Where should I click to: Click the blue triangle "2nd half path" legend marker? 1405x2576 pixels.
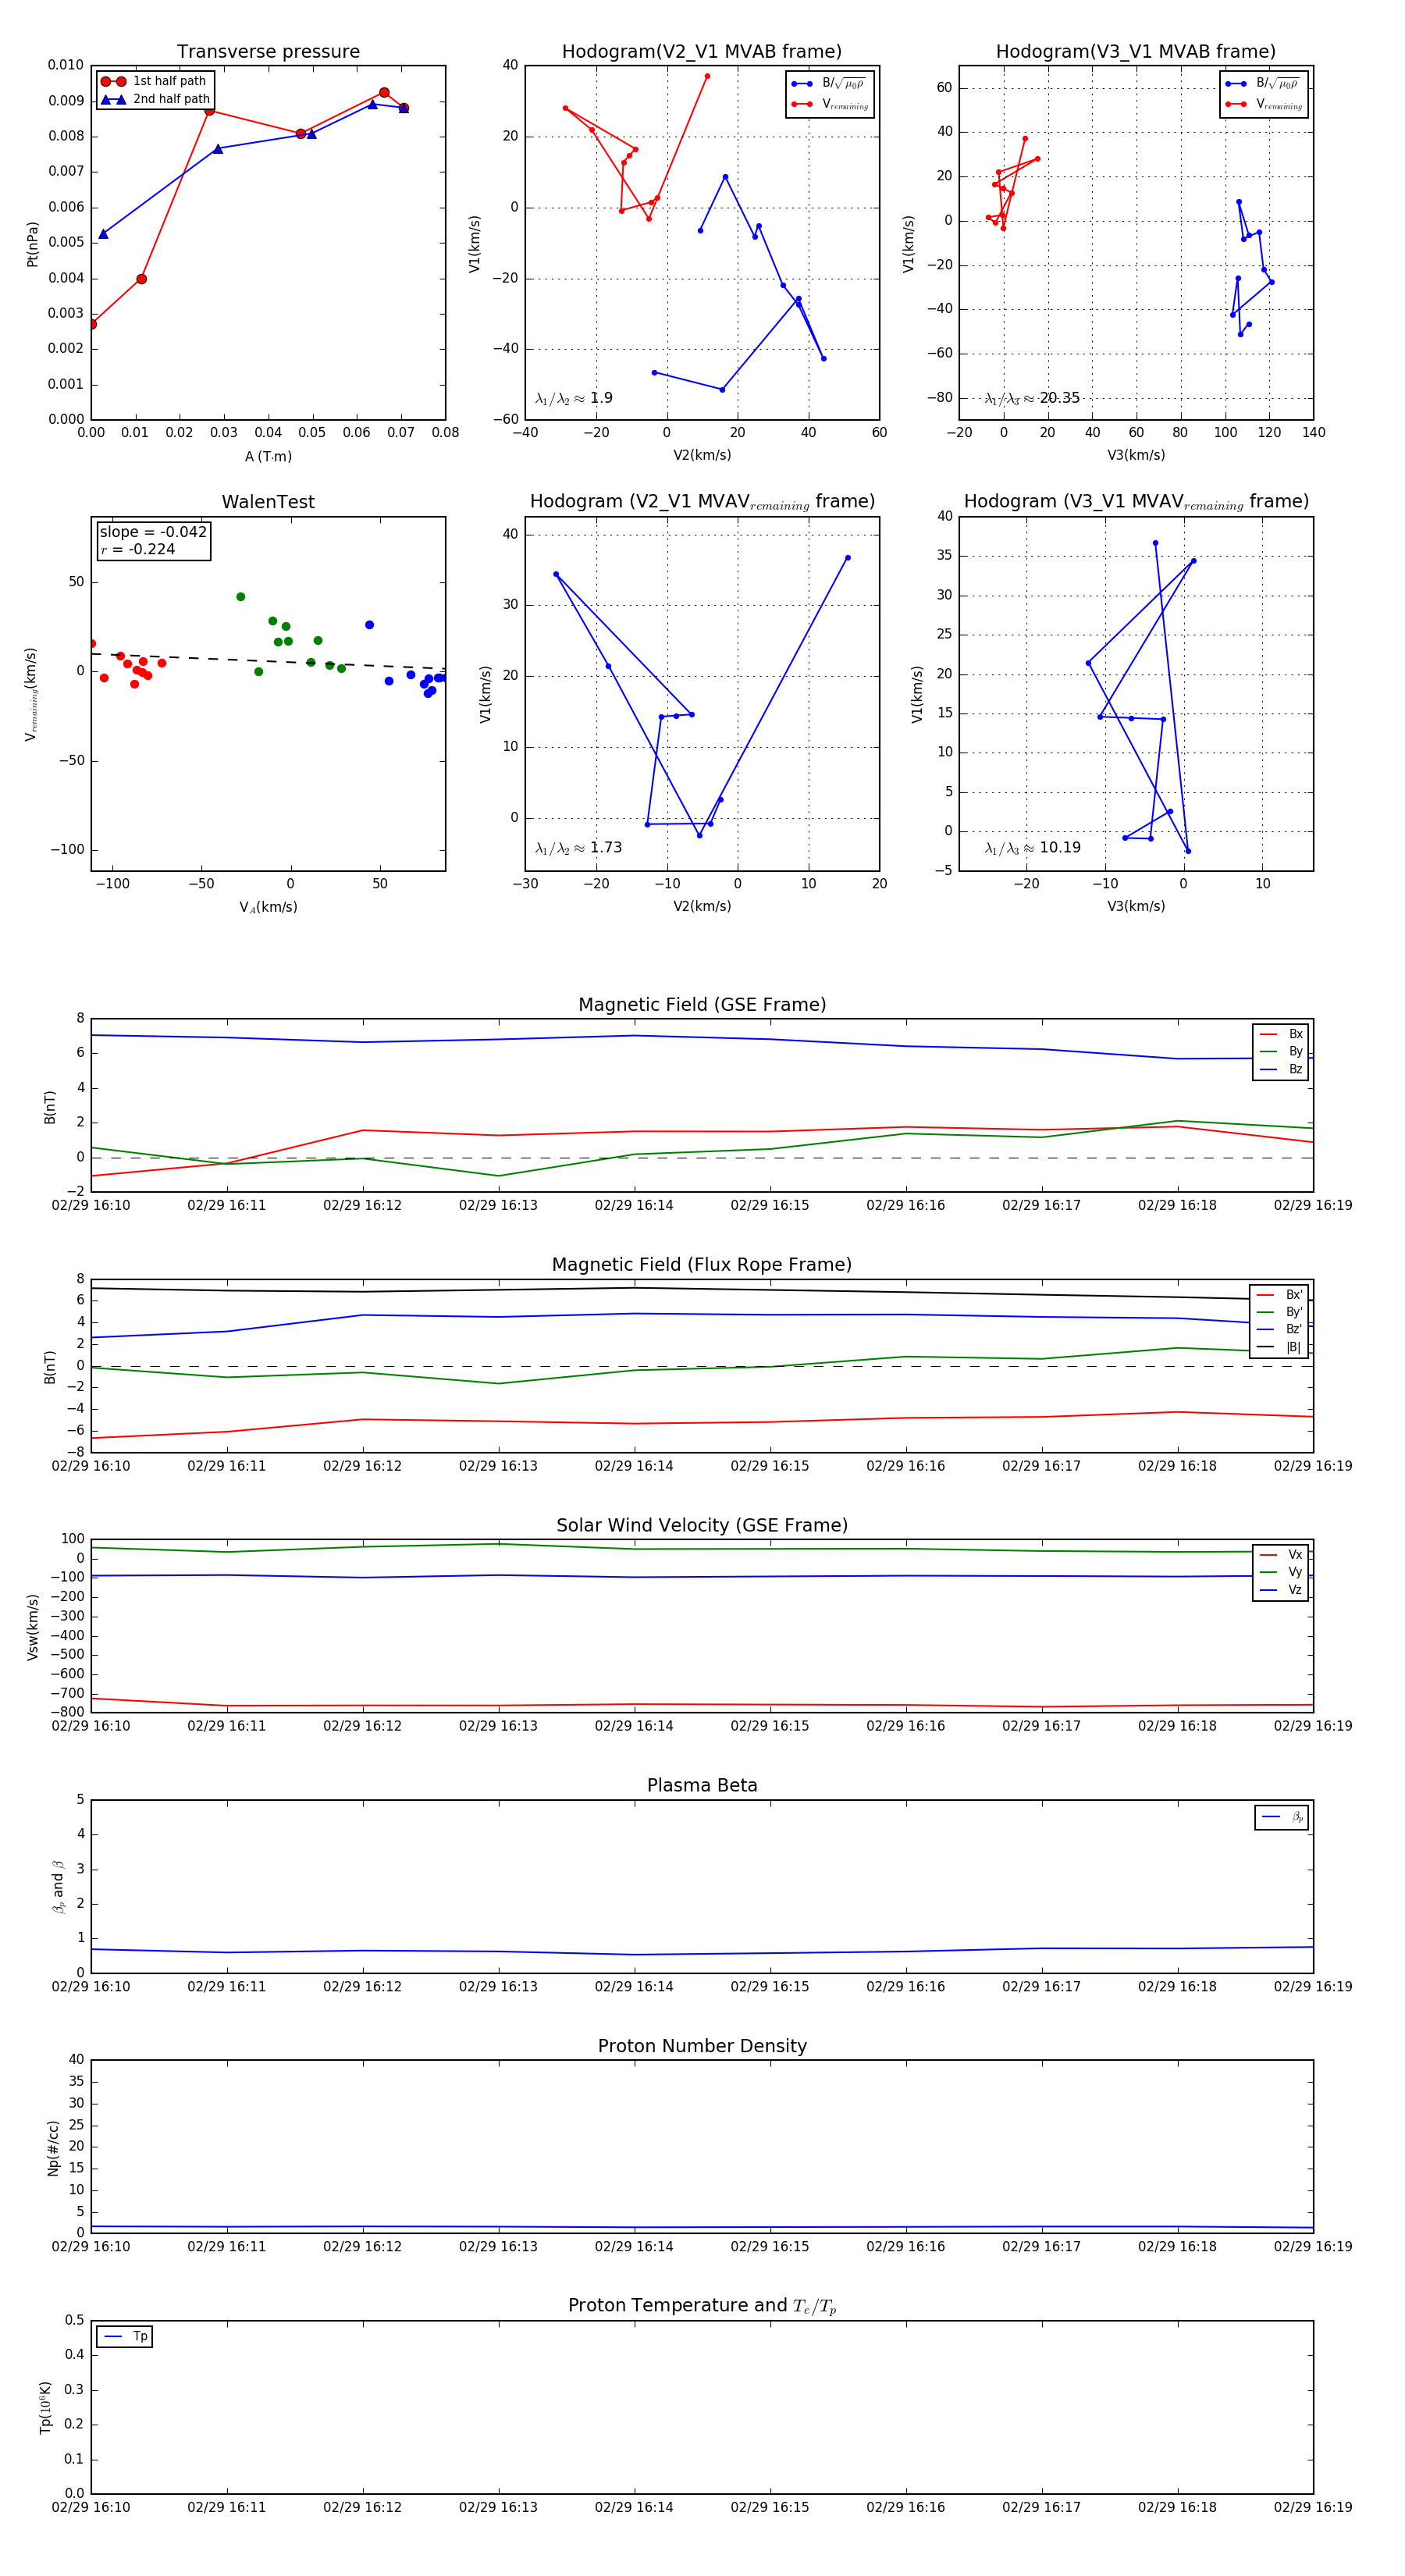click(113, 99)
